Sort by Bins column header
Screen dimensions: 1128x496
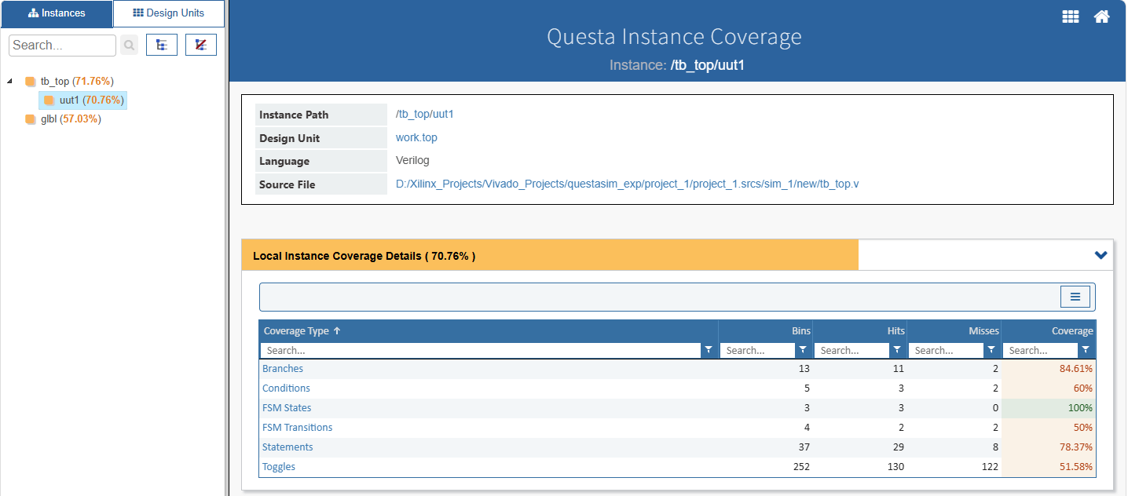tap(766, 331)
